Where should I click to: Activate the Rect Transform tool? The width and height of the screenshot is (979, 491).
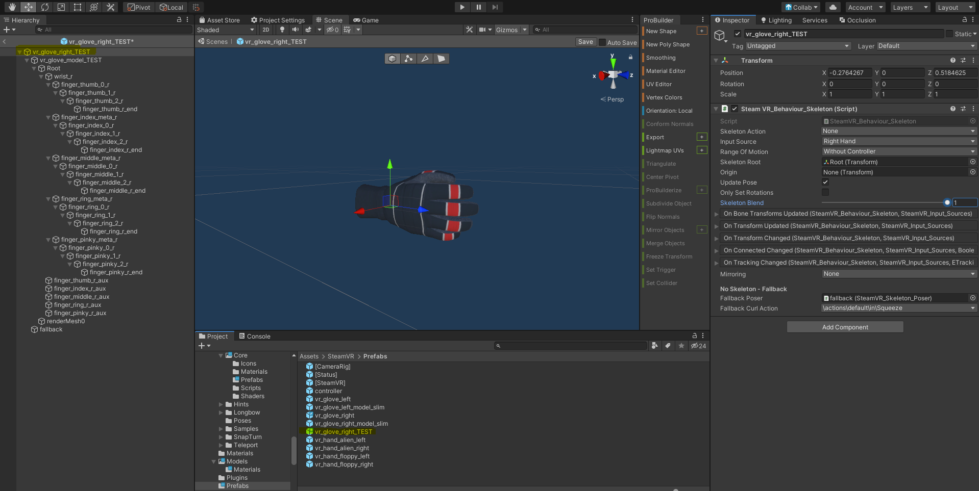[x=77, y=7]
